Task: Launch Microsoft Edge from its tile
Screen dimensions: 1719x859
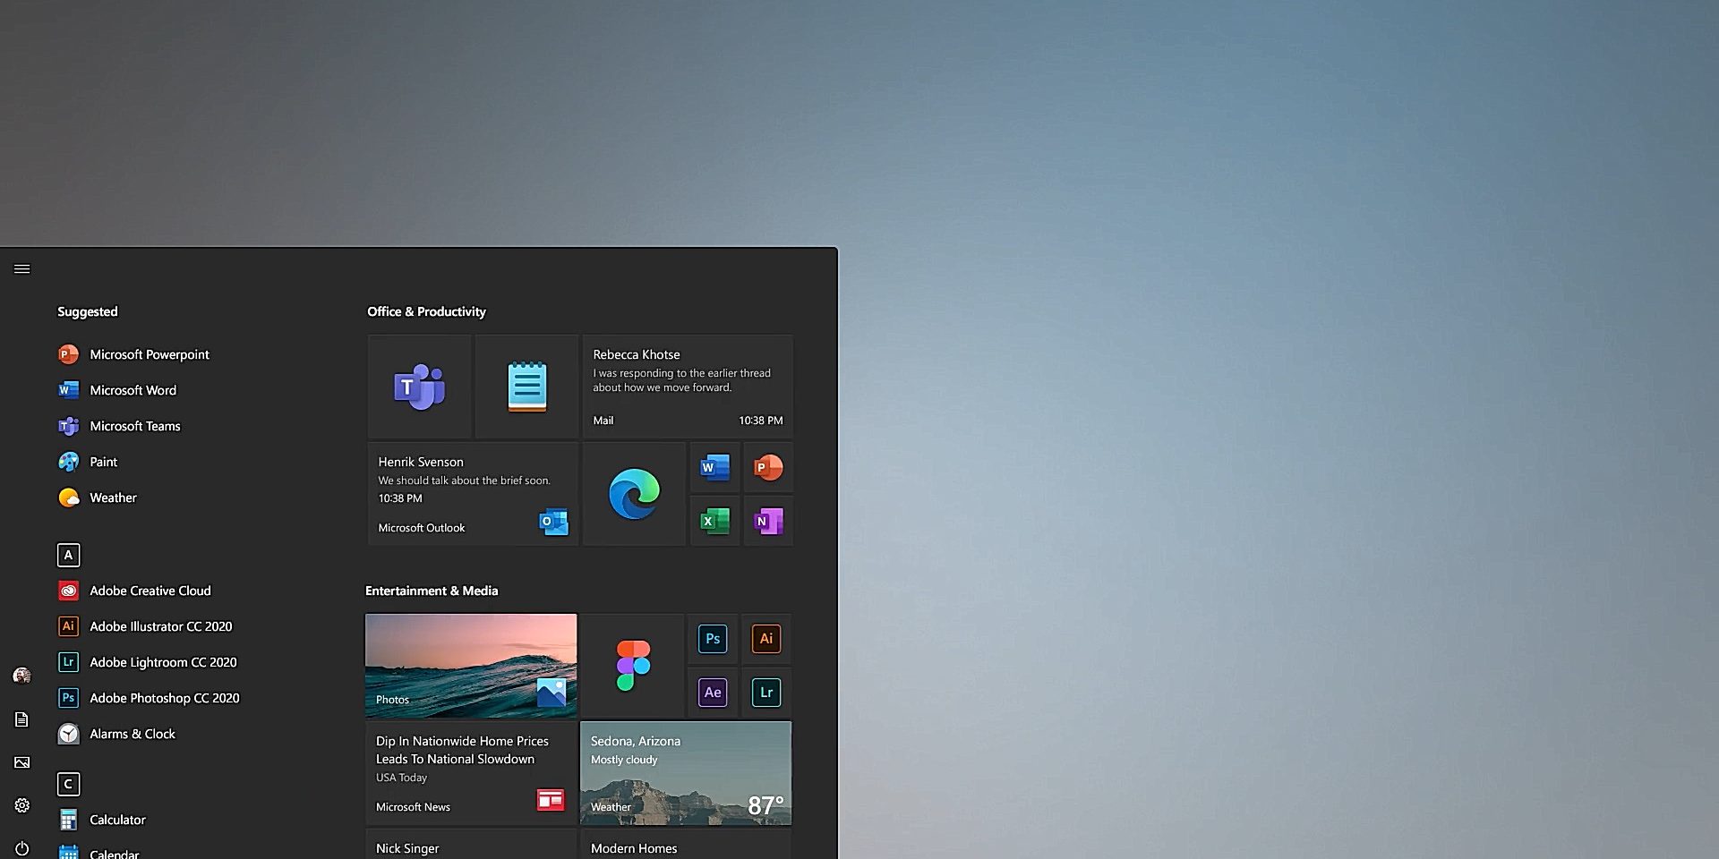Action: 633,493
